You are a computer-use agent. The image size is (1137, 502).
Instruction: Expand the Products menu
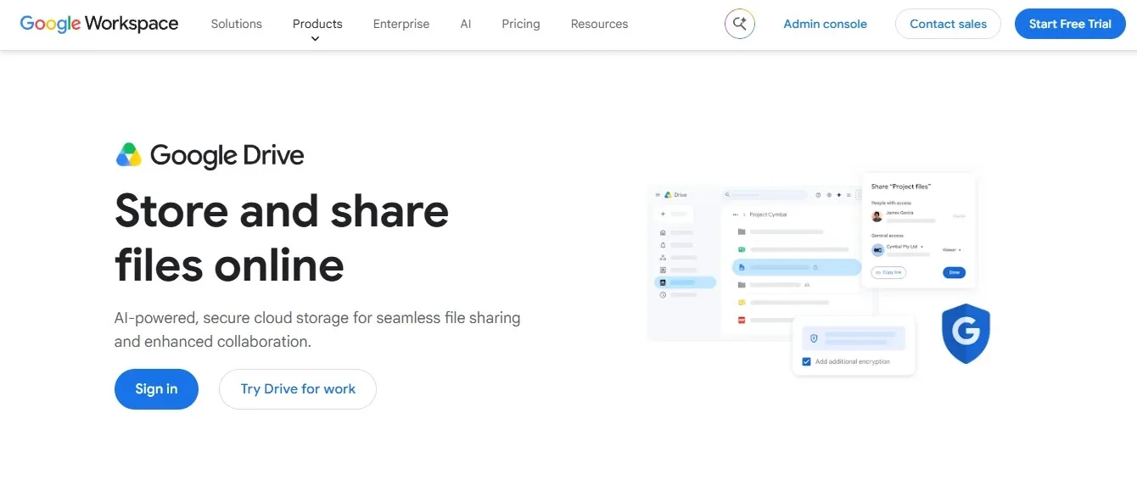click(317, 24)
